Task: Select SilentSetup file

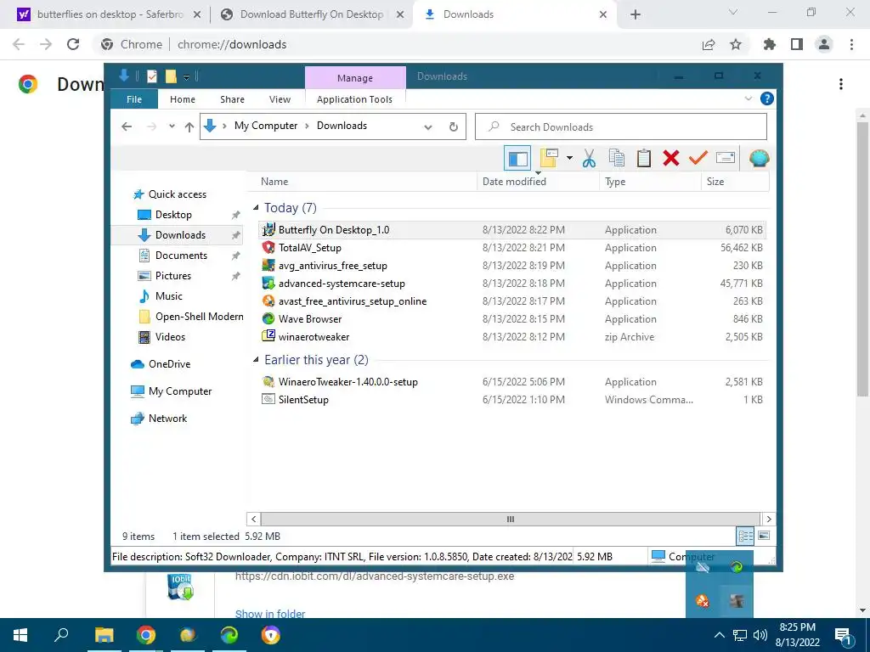Action: pyautogui.click(x=512, y=399)
